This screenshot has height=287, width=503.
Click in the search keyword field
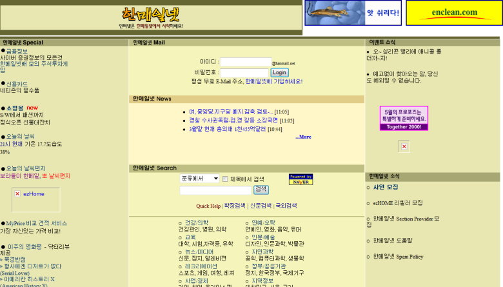[x=215, y=190]
